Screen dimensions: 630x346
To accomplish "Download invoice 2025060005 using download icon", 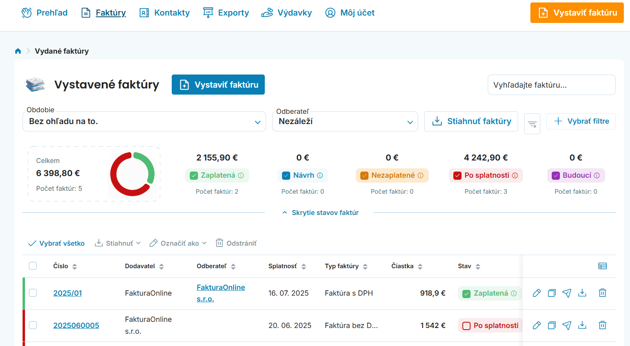I will pyautogui.click(x=582, y=325).
